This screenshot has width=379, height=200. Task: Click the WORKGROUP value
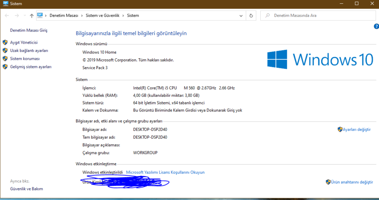coord(145,153)
